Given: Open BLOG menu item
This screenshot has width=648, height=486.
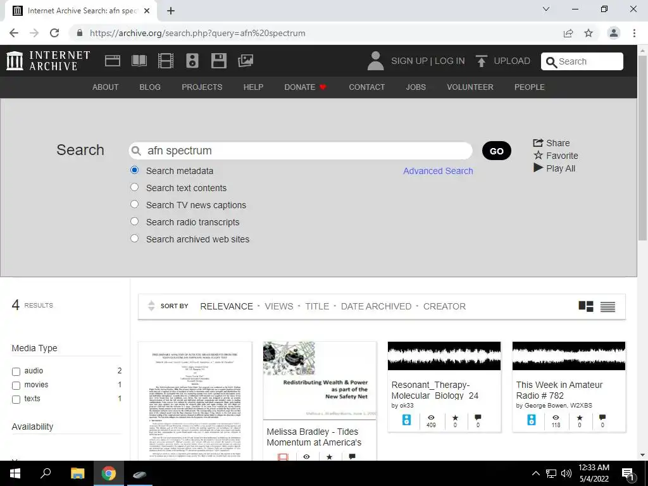Looking at the screenshot, I should click(x=150, y=87).
